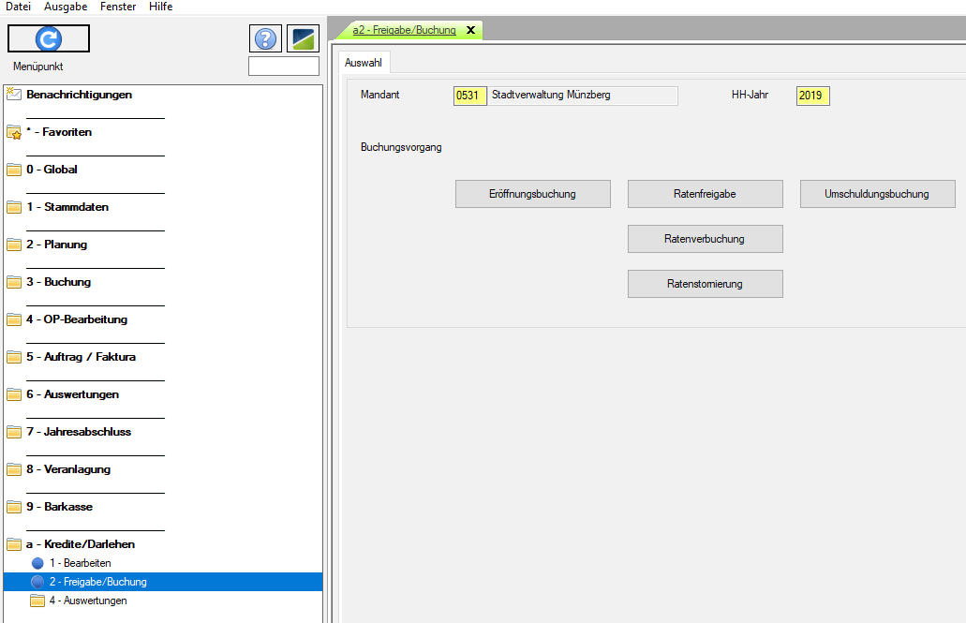Open the Ausgabe menu
The image size is (966, 623).
coord(66,7)
